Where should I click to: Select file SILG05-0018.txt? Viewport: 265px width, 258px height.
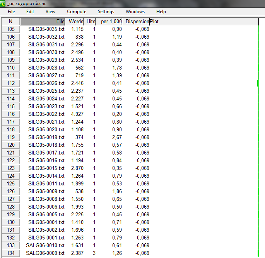click(x=46, y=145)
